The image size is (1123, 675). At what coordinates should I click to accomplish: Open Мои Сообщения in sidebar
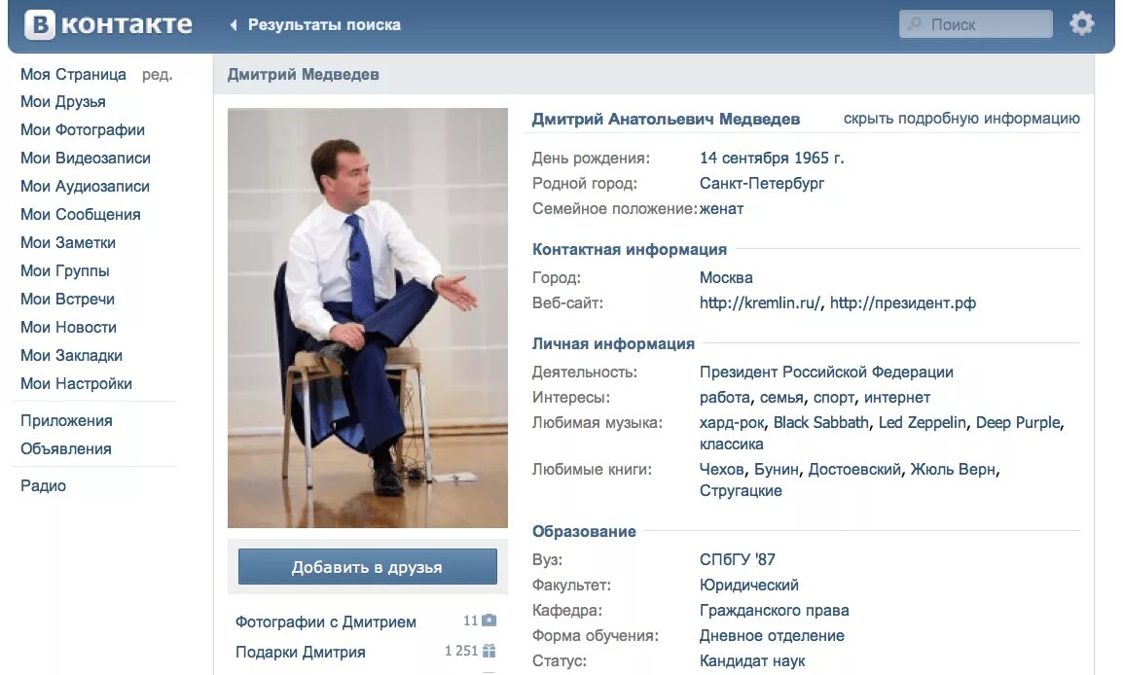pyautogui.click(x=80, y=215)
